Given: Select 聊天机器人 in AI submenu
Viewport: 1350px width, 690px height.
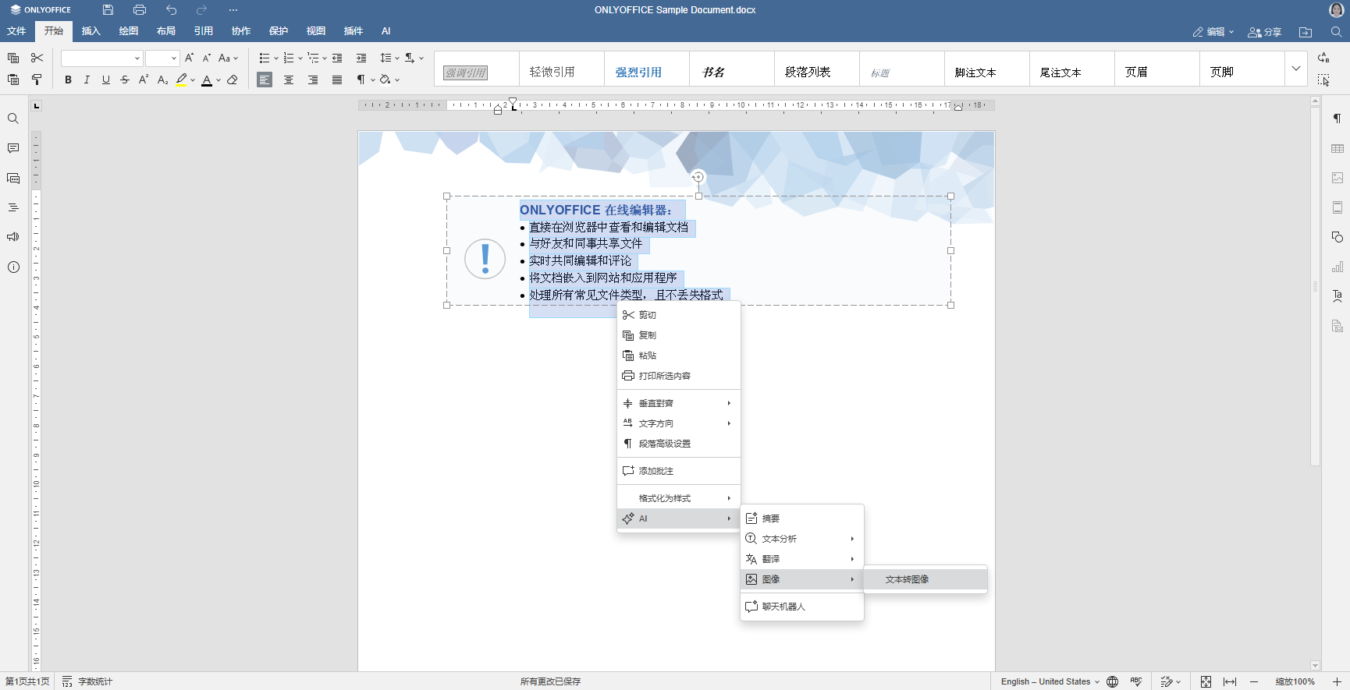Looking at the screenshot, I should coord(801,607).
